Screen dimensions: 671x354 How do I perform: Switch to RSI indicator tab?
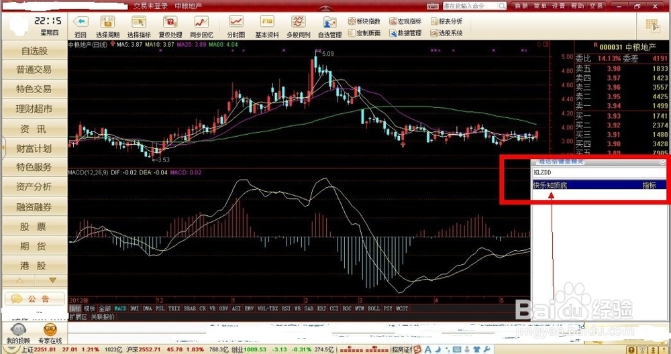click(287, 308)
